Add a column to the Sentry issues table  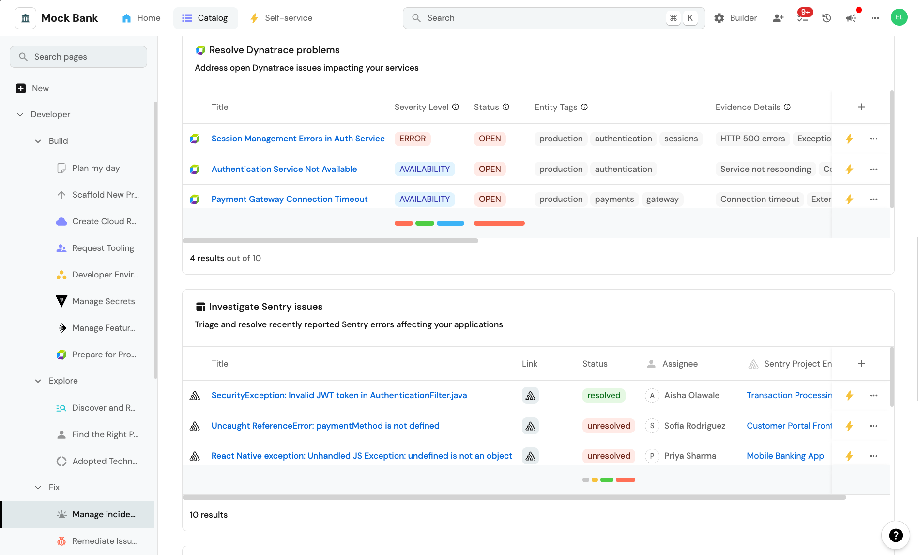[x=861, y=364]
